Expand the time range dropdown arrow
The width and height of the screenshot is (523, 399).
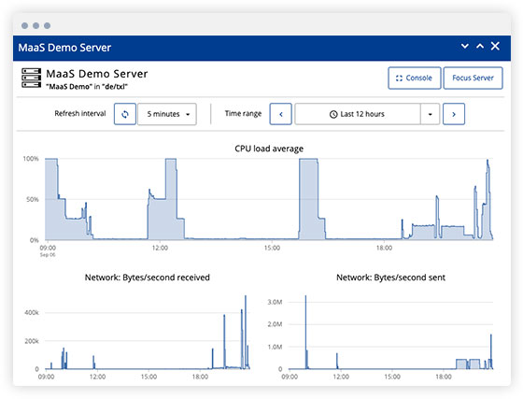(430, 114)
